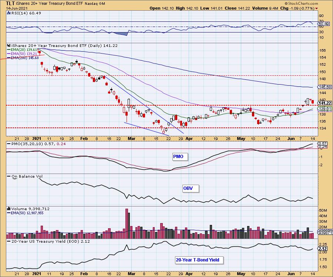Screen dimensions: 333x277
Task: Click the RSI panel icon beside RSI(14)
Action: [9, 13]
